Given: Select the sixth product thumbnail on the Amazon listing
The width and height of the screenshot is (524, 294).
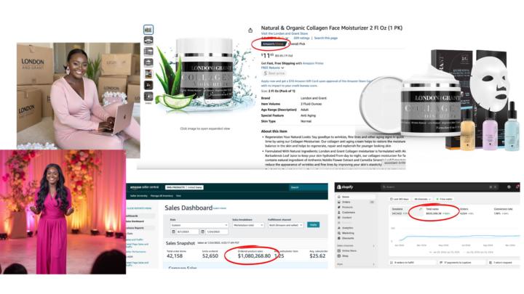Looking at the screenshot, I should pyautogui.click(x=148, y=86).
